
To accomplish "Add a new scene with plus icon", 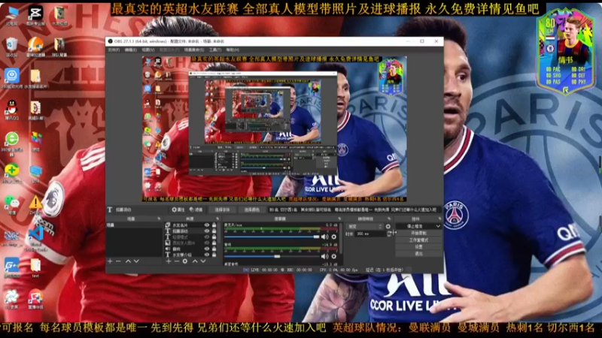I will pyautogui.click(x=110, y=261).
